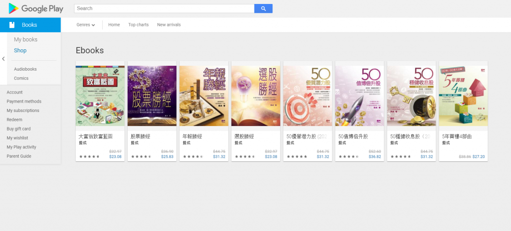
Task: Open Top charts
Action: [138, 25]
